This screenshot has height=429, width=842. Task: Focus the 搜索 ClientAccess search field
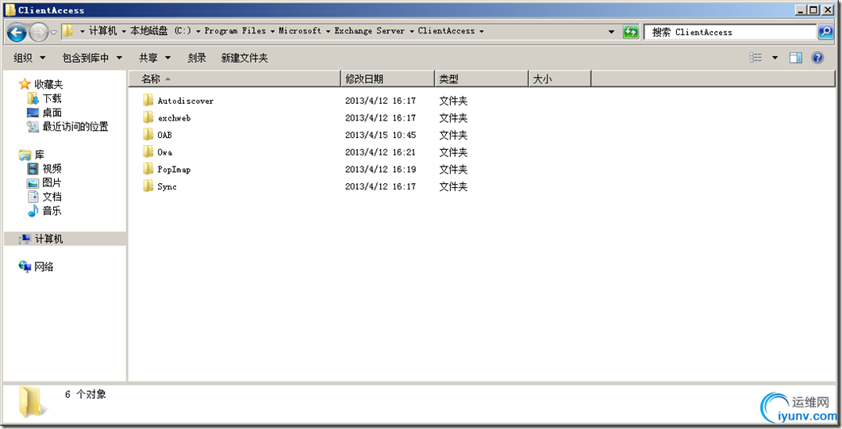coord(730,33)
